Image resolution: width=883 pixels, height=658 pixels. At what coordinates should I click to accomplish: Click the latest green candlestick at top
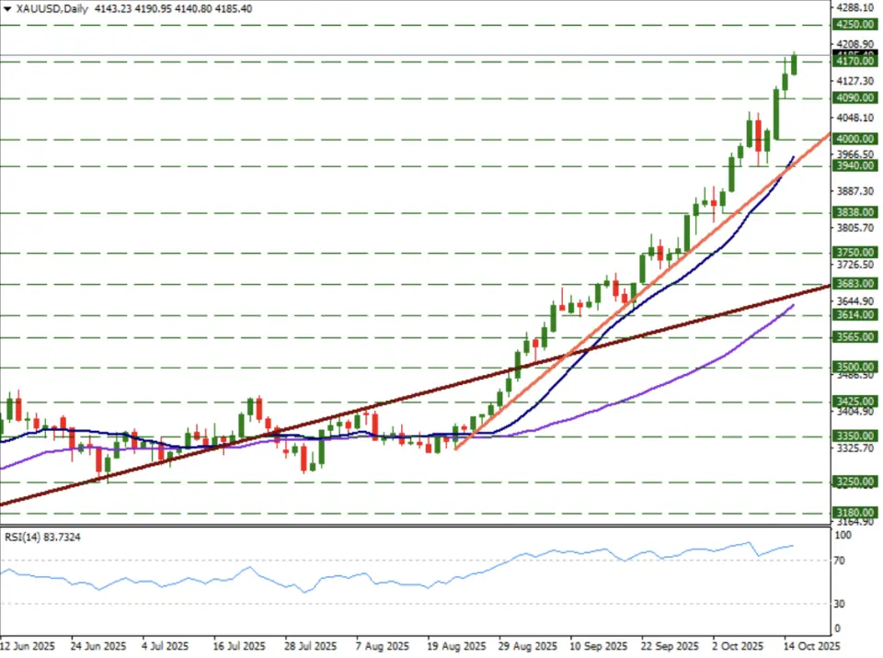coord(794,64)
